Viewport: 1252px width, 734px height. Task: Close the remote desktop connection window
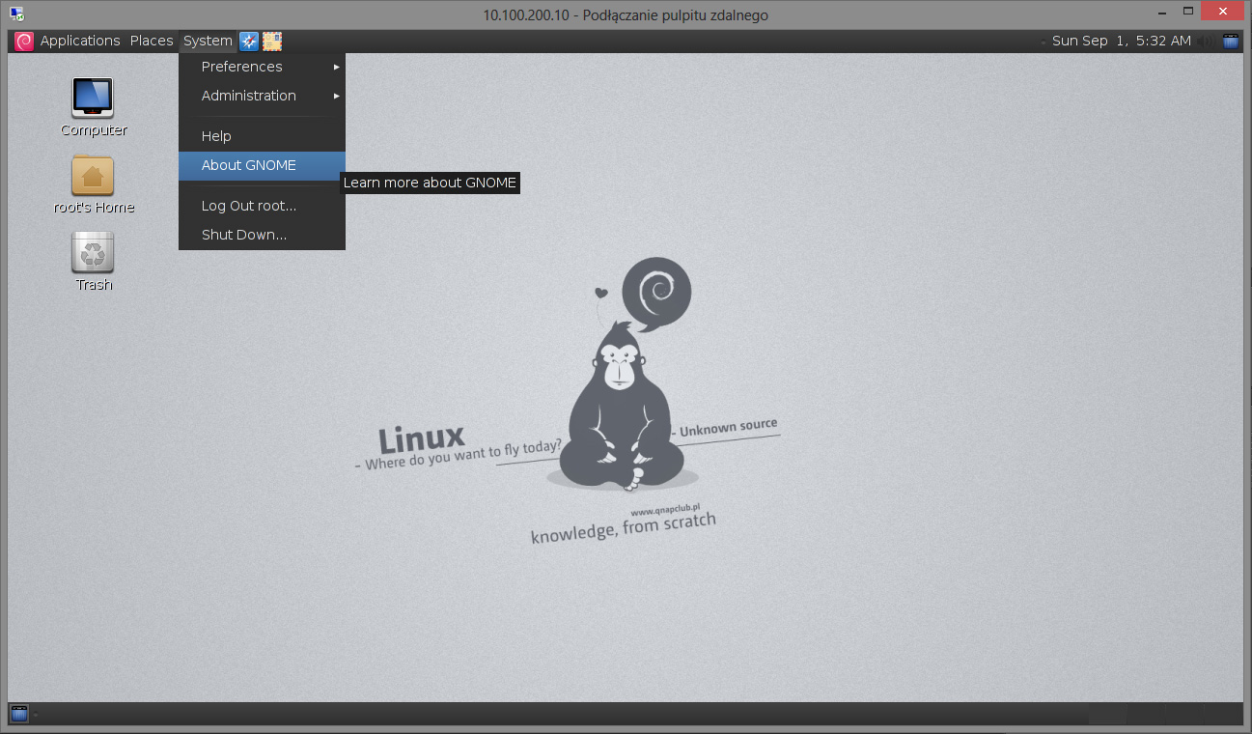point(1221,11)
